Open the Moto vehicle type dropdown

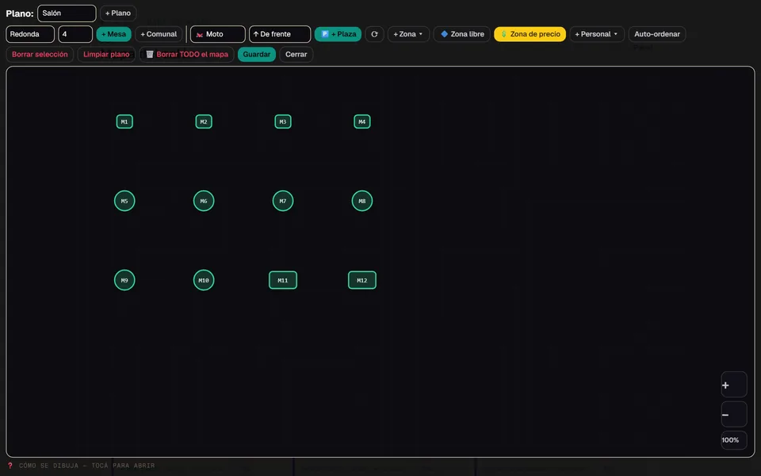(x=218, y=34)
